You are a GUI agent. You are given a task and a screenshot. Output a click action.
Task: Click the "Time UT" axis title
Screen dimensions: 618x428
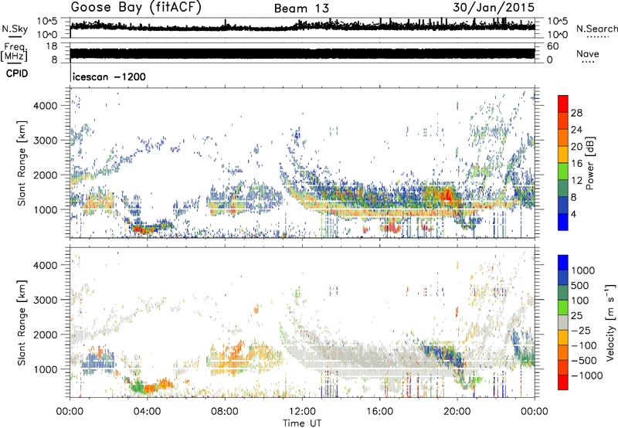(x=302, y=423)
